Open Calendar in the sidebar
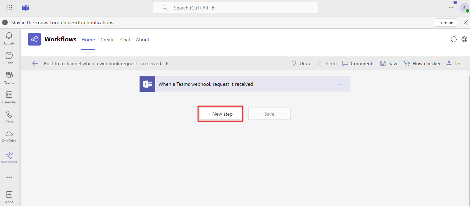Screen dimensions: 470x206 (9, 97)
